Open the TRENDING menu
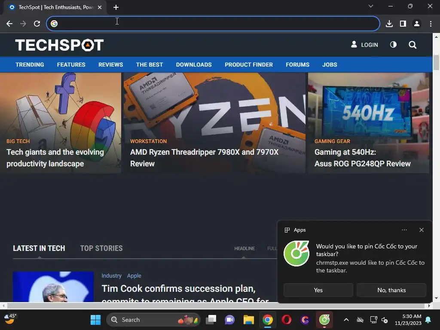This screenshot has height=330, width=440. tap(30, 64)
